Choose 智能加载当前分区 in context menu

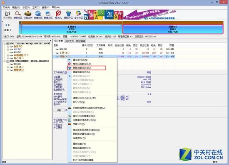82,148
